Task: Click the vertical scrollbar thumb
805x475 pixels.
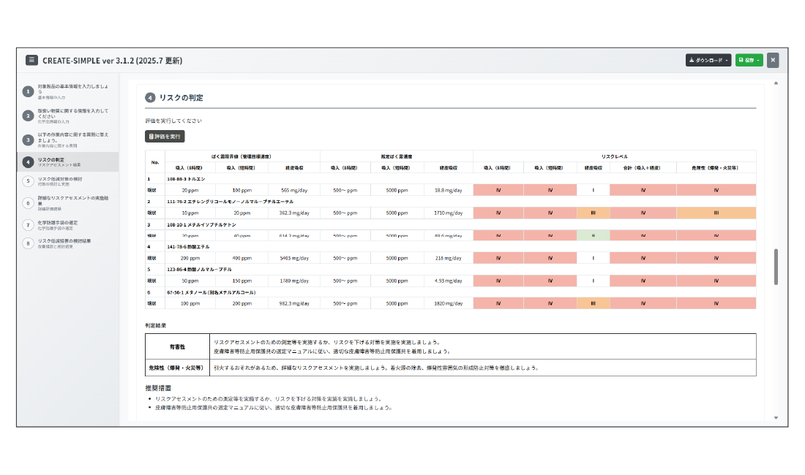Action: (x=776, y=267)
